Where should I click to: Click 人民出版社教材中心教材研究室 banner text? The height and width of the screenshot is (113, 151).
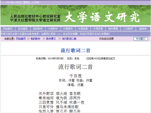pyautogui.click(x=35, y=16)
